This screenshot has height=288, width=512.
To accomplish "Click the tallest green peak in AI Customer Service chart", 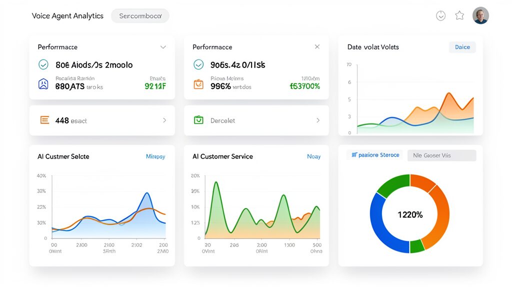I will click(x=215, y=183).
